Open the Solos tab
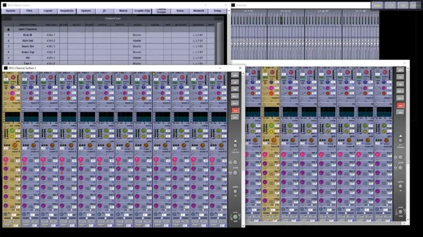The image size is (423, 237). [x=180, y=11]
